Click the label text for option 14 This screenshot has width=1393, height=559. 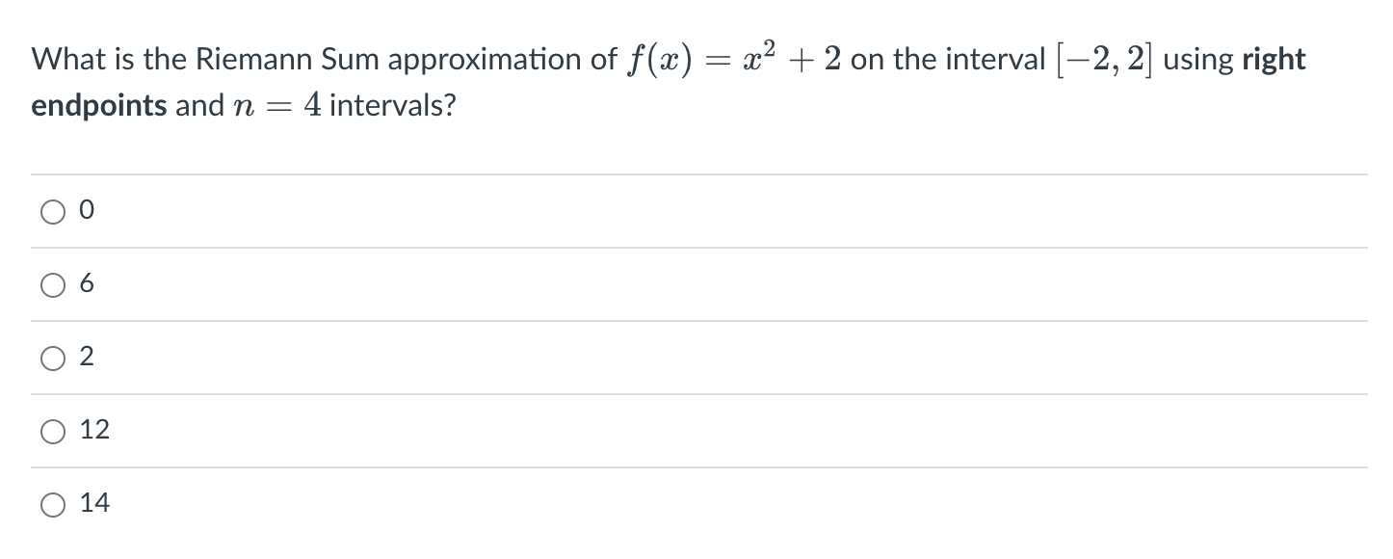(x=93, y=503)
